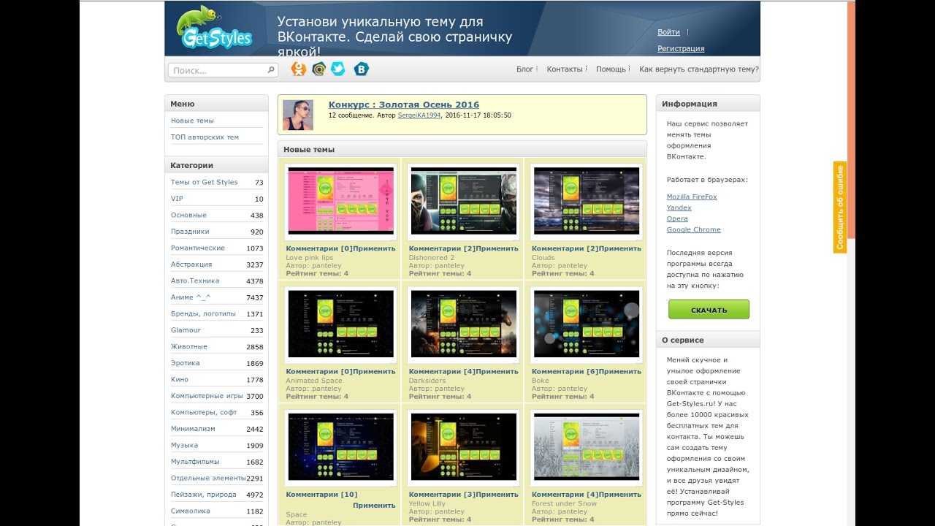Open Animated Space theme thumbnail

pyautogui.click(x=341, y=324)
